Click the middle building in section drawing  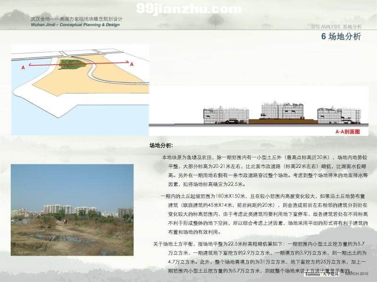click(282, 110)
